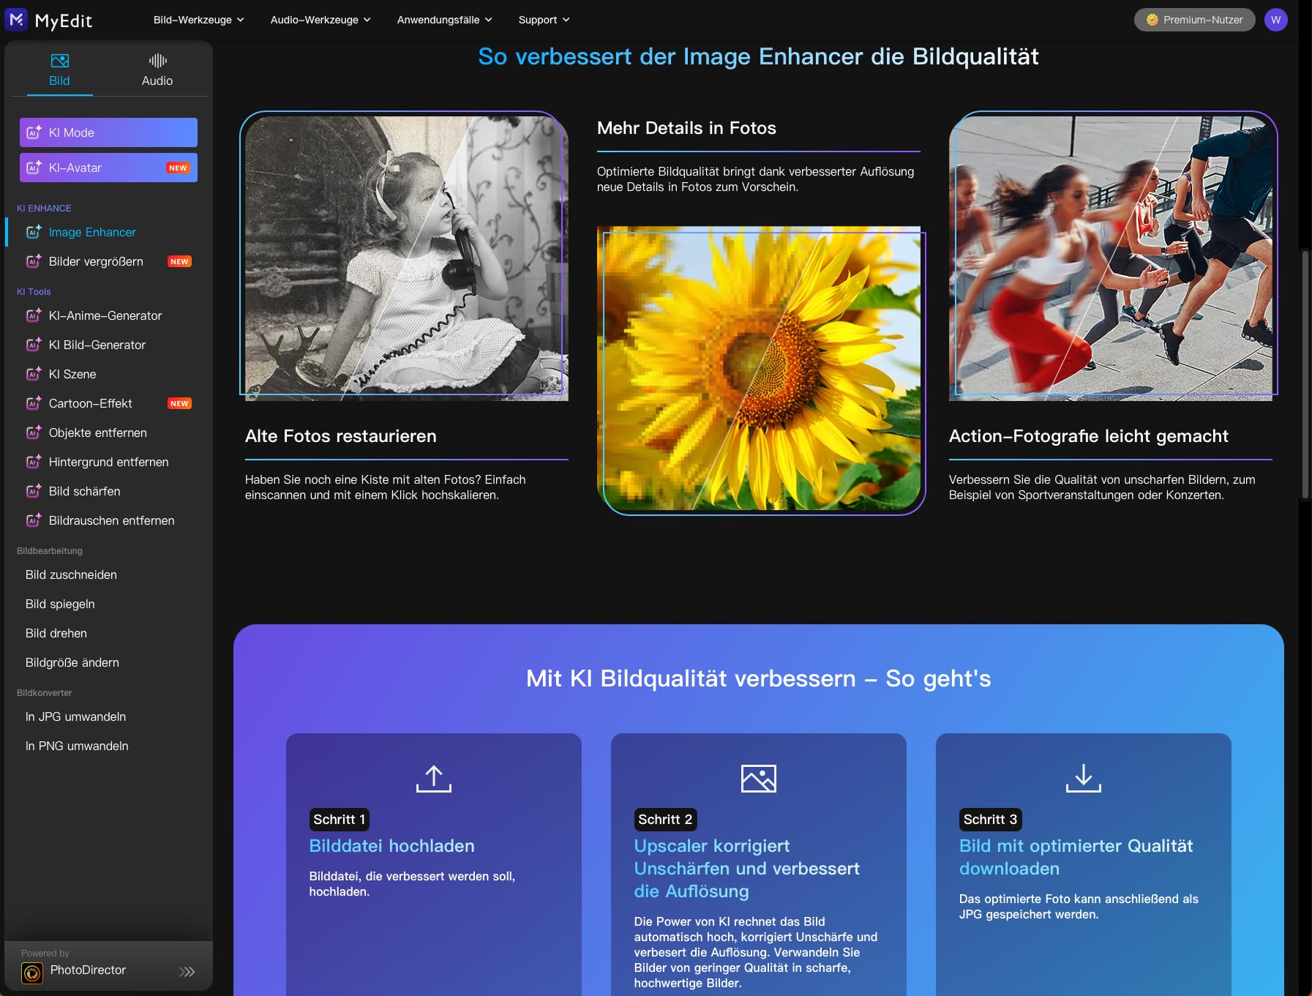Click the download icon above Schritt 3
This screenshot has height=996, width=1312.
click(1084, 779)
